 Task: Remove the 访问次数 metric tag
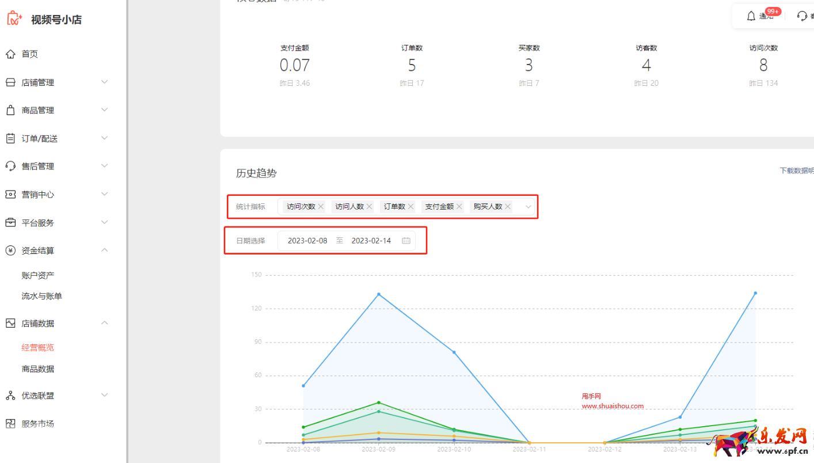pyautogui.click(x=321, y=207)
